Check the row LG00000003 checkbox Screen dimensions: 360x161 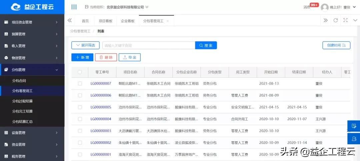click(x=80, y=131)
